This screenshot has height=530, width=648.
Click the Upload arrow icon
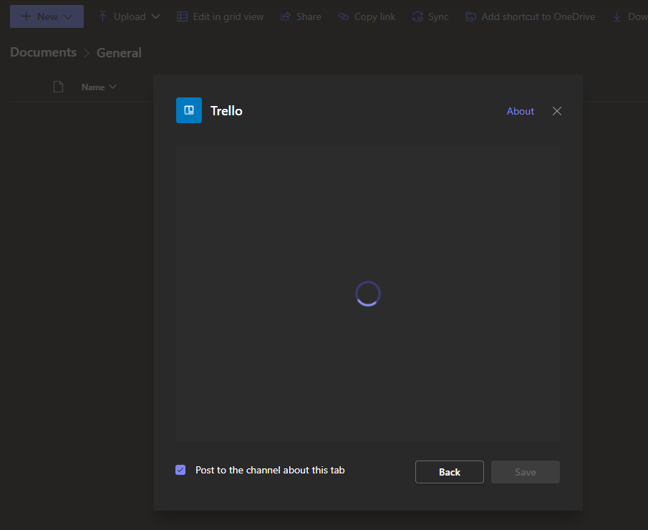point(102,16)
